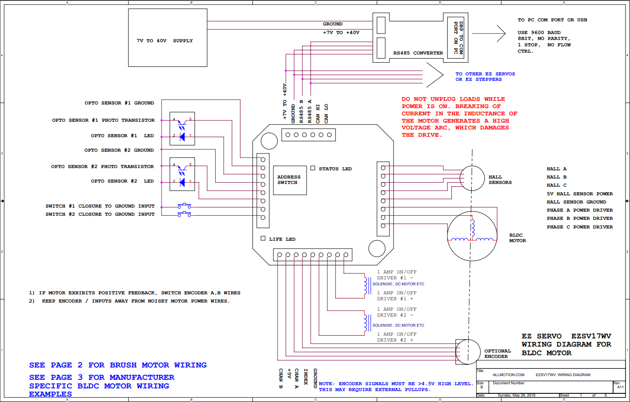Click HALL SENSOR GROUND label
The height and width of the screenshot is (402, 630).
tap(577, 202)
